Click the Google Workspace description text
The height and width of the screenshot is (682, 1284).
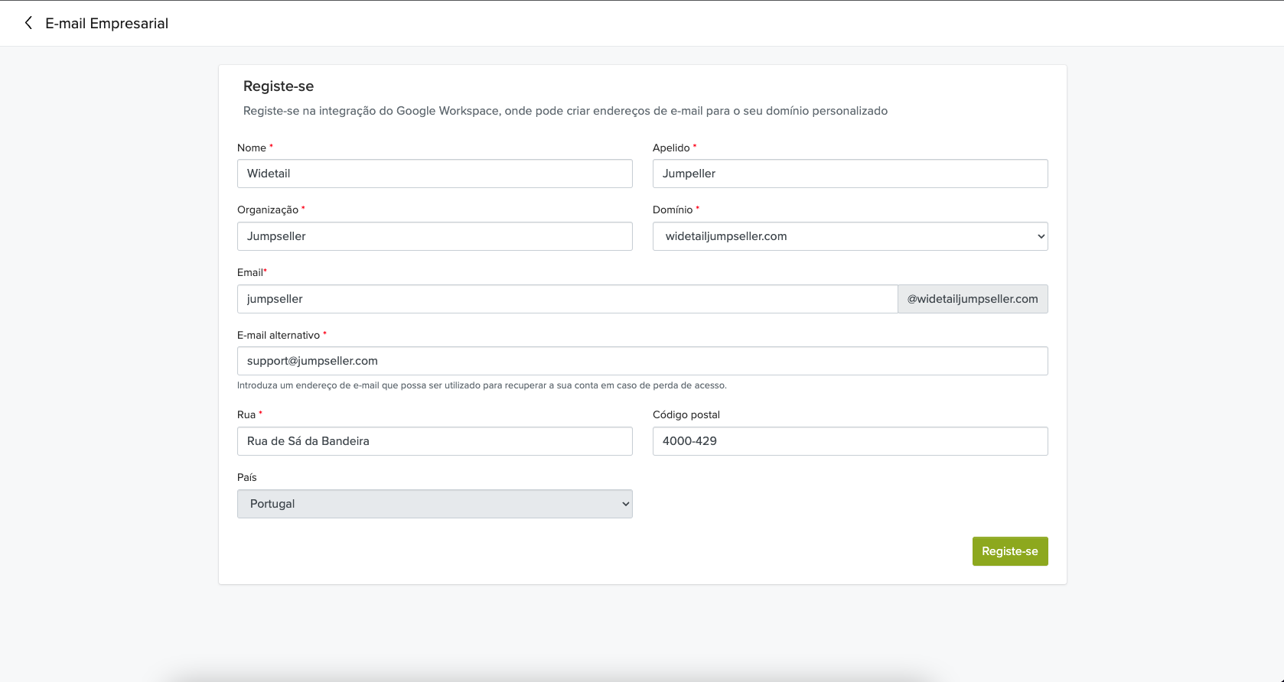[x=565, y=111]
